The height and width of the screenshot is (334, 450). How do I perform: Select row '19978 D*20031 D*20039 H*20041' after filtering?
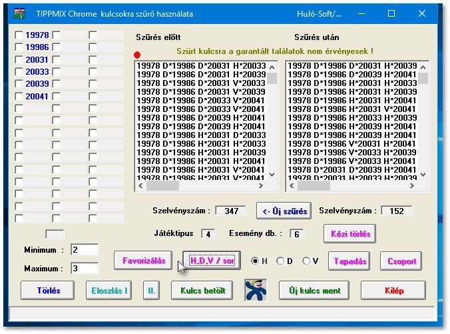[x=352, y=169]
